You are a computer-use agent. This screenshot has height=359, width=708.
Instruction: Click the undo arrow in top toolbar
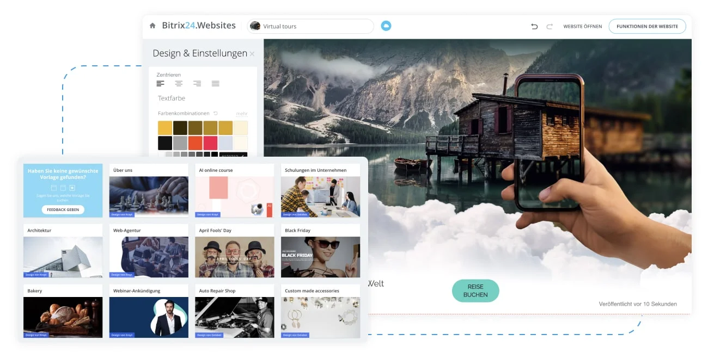tap(534, 26)
